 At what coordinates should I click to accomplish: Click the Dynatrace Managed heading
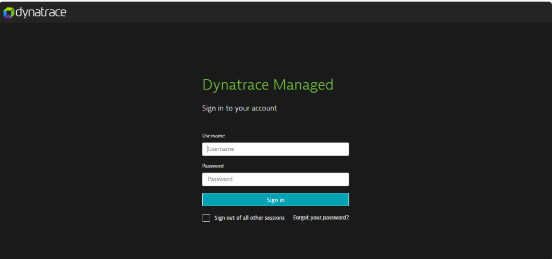[x=267, y=85]
